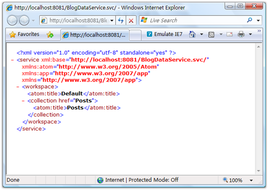Click the Read Mail envelope icon
This screenshot has width=268, height=190.
(x=229, y=34)
